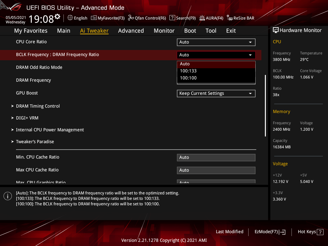Click the EzMode exit arrow icon
Screen dimensions: 328x246
[282, 232]
